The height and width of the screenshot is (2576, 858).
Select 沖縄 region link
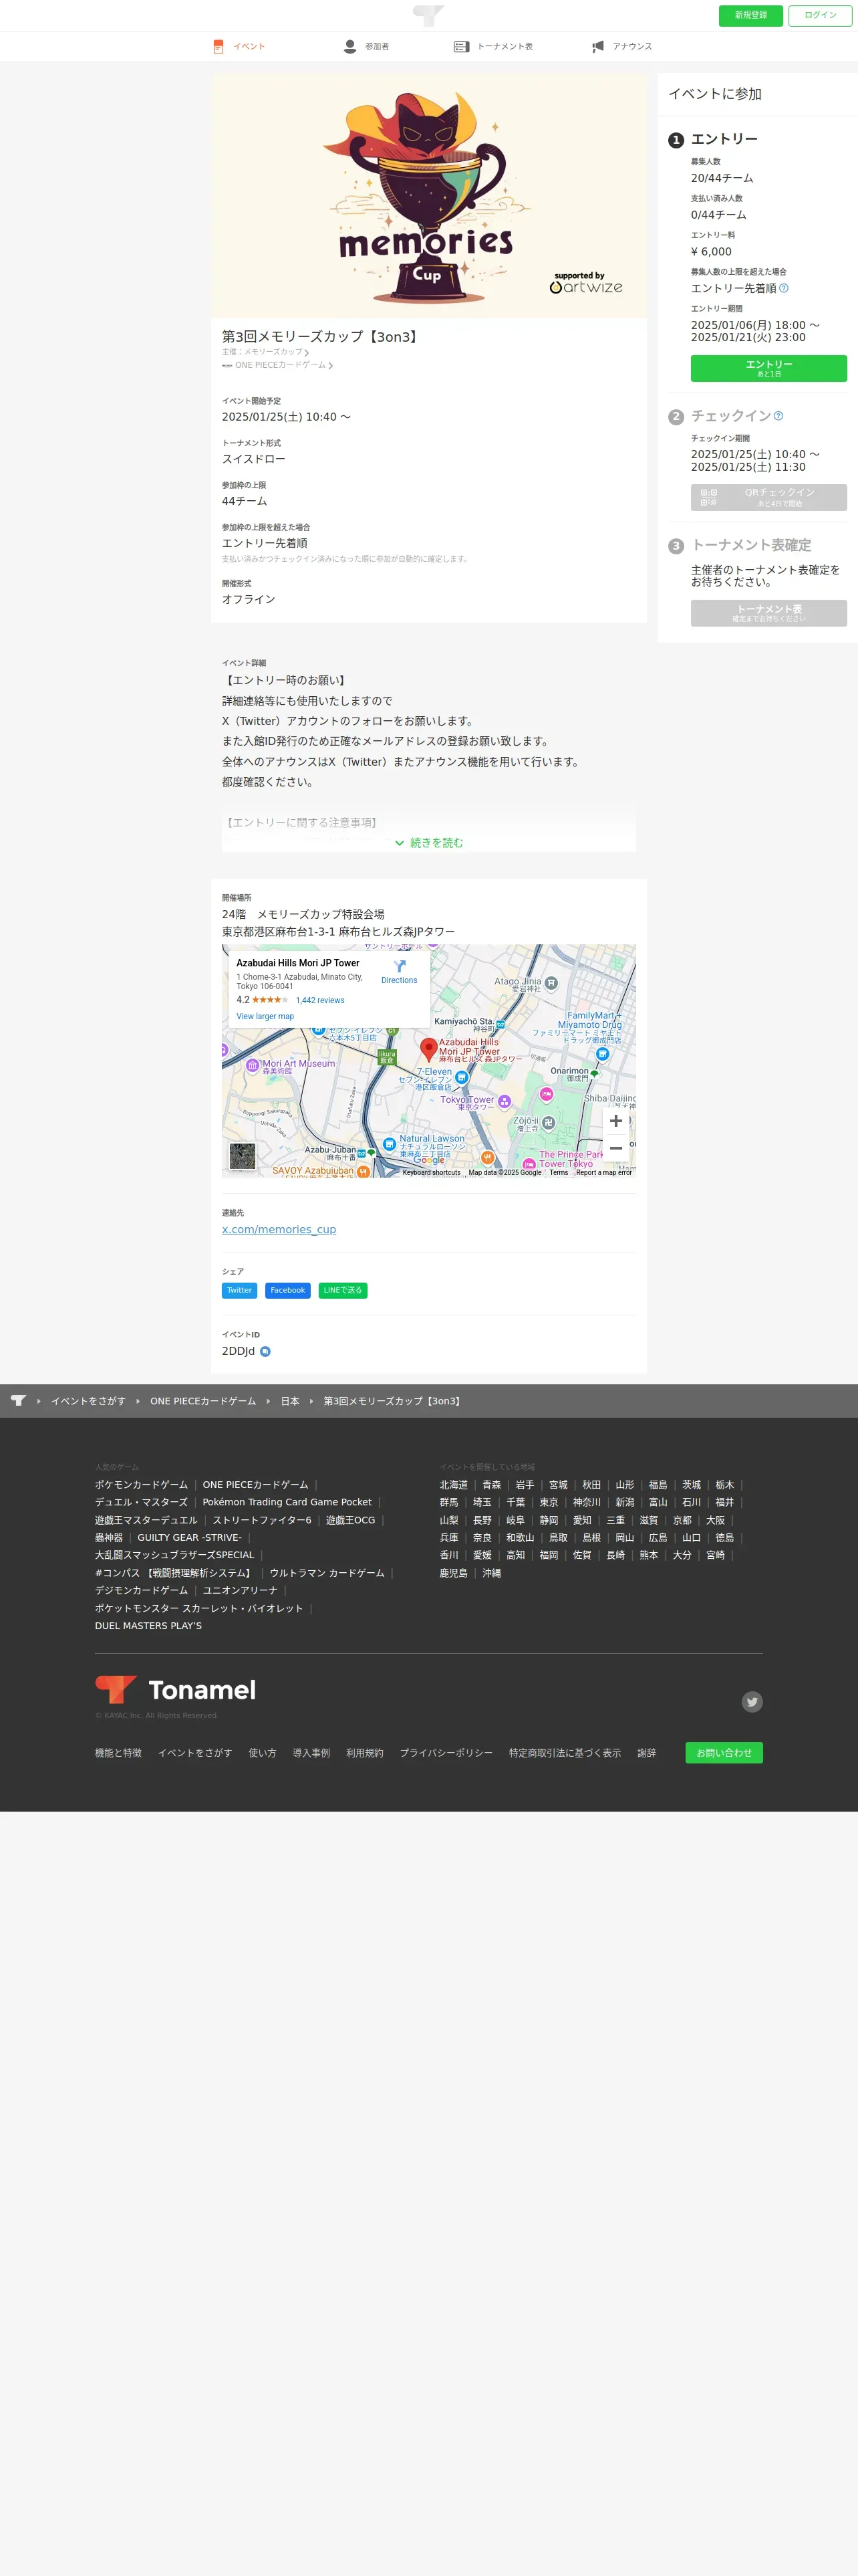pos(491,1573)
